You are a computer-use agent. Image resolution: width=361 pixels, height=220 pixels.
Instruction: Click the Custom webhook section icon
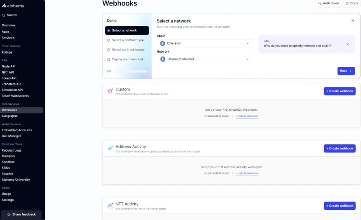110,91
